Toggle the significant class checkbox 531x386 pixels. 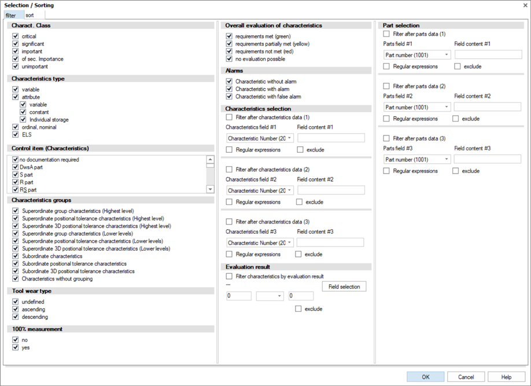click(15, 44)
